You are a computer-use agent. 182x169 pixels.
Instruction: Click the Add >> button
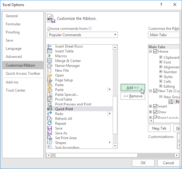click(133, 88)
